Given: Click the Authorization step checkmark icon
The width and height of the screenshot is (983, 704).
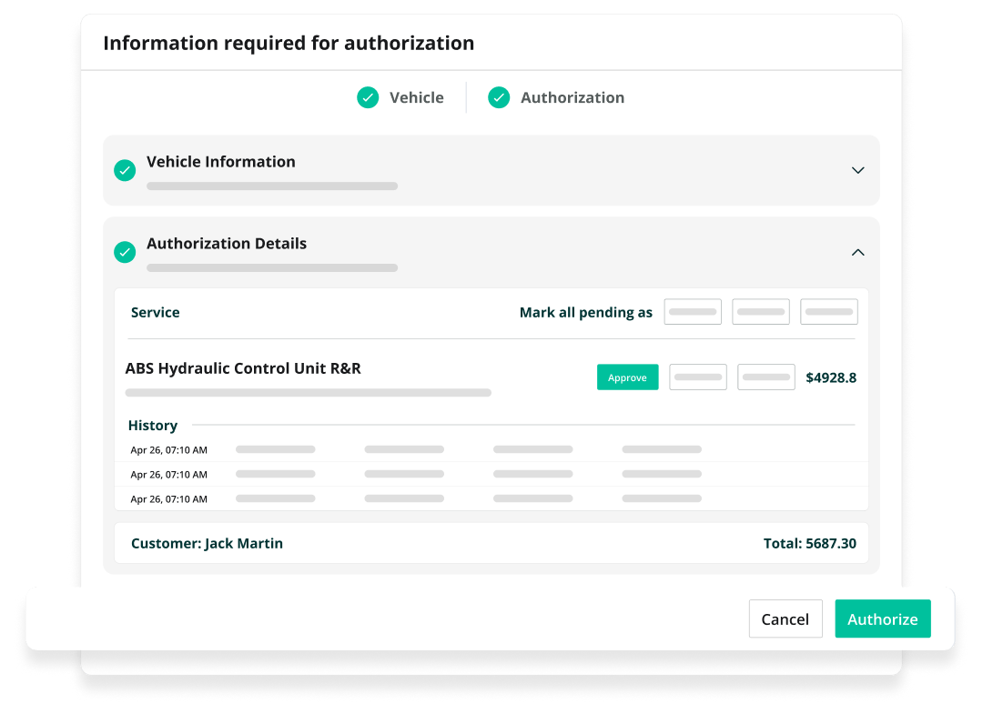Looking at the screenshot, I should pyautogui.click(x=499, y=97).
